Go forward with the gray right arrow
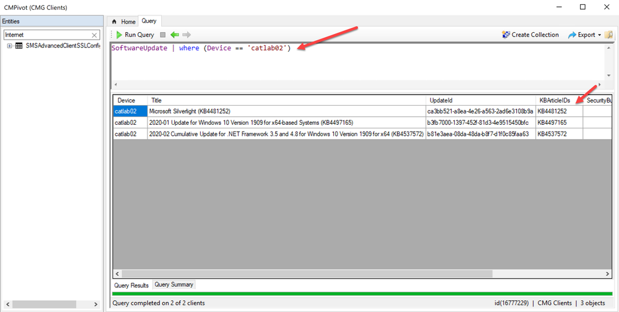Image resolution: width=619 pixels, height=312 pixels. pos(187,35)
